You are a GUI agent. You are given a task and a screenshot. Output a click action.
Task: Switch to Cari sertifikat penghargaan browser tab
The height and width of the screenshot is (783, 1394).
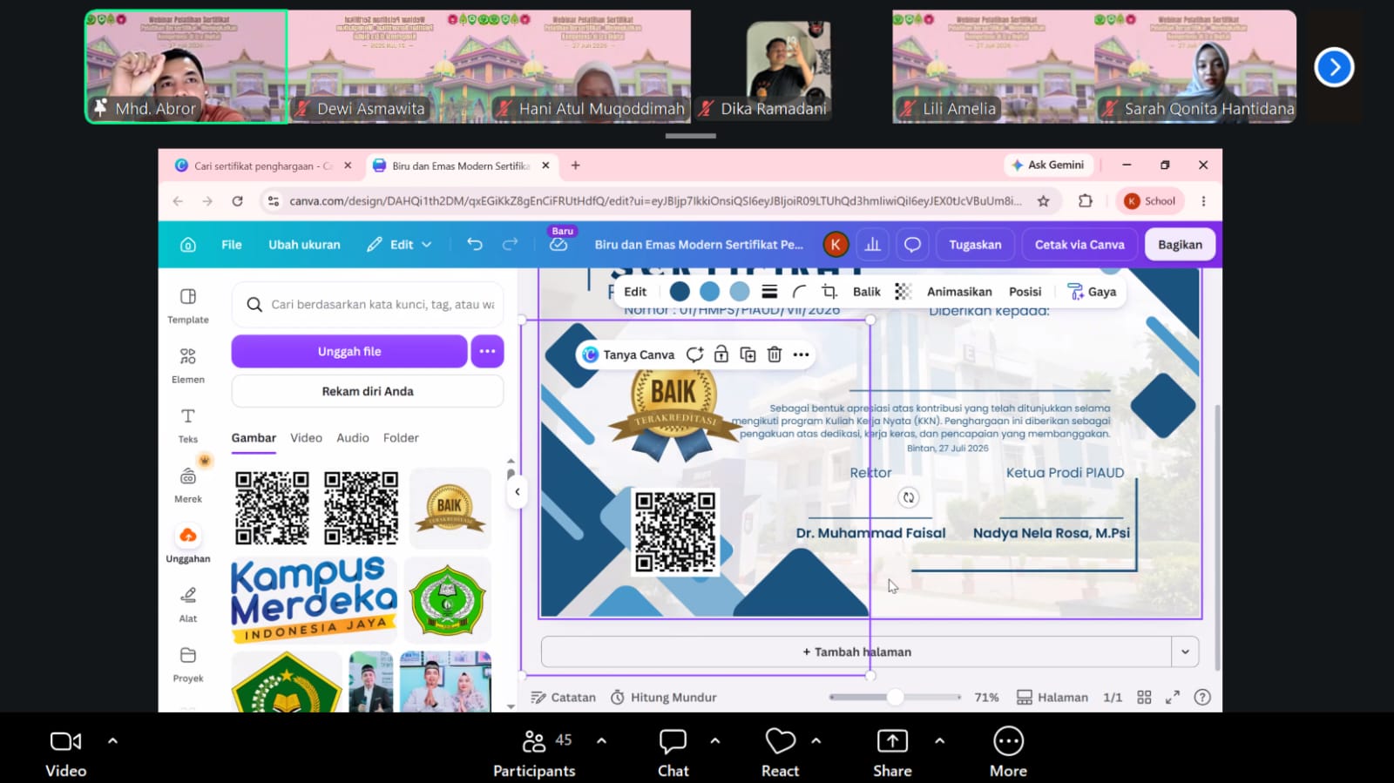[264, 165]
